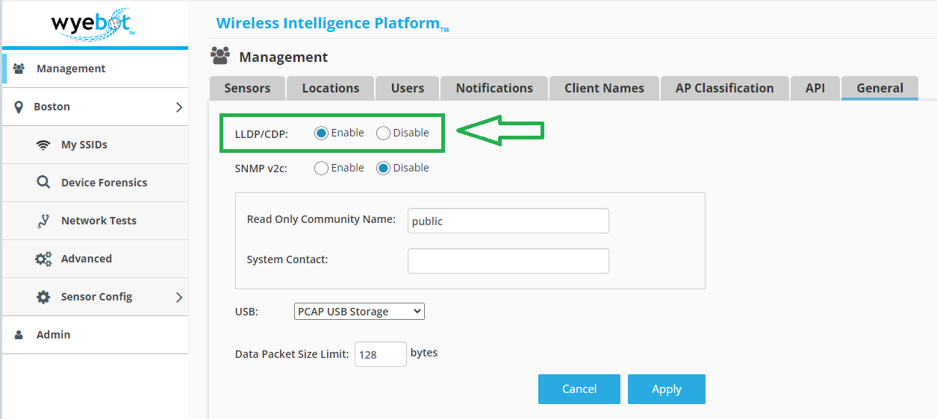Click the Boston location pin icon

pos(19,107)
